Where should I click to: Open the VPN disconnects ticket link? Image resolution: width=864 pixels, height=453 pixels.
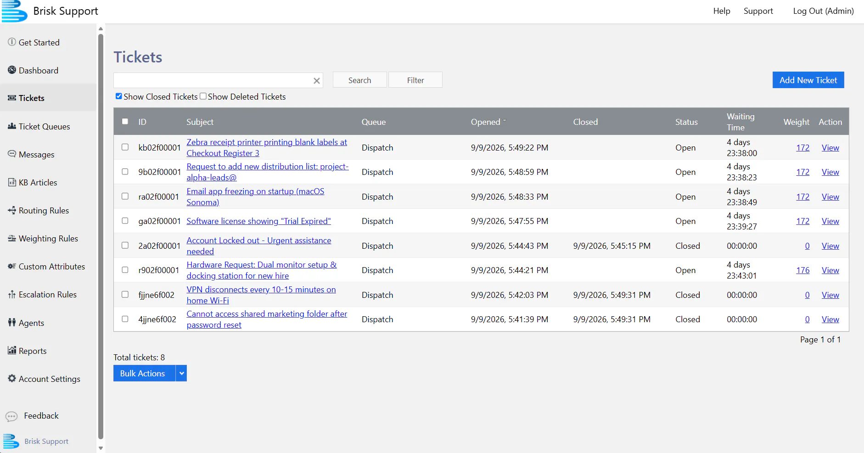click(x=261, y=295)
